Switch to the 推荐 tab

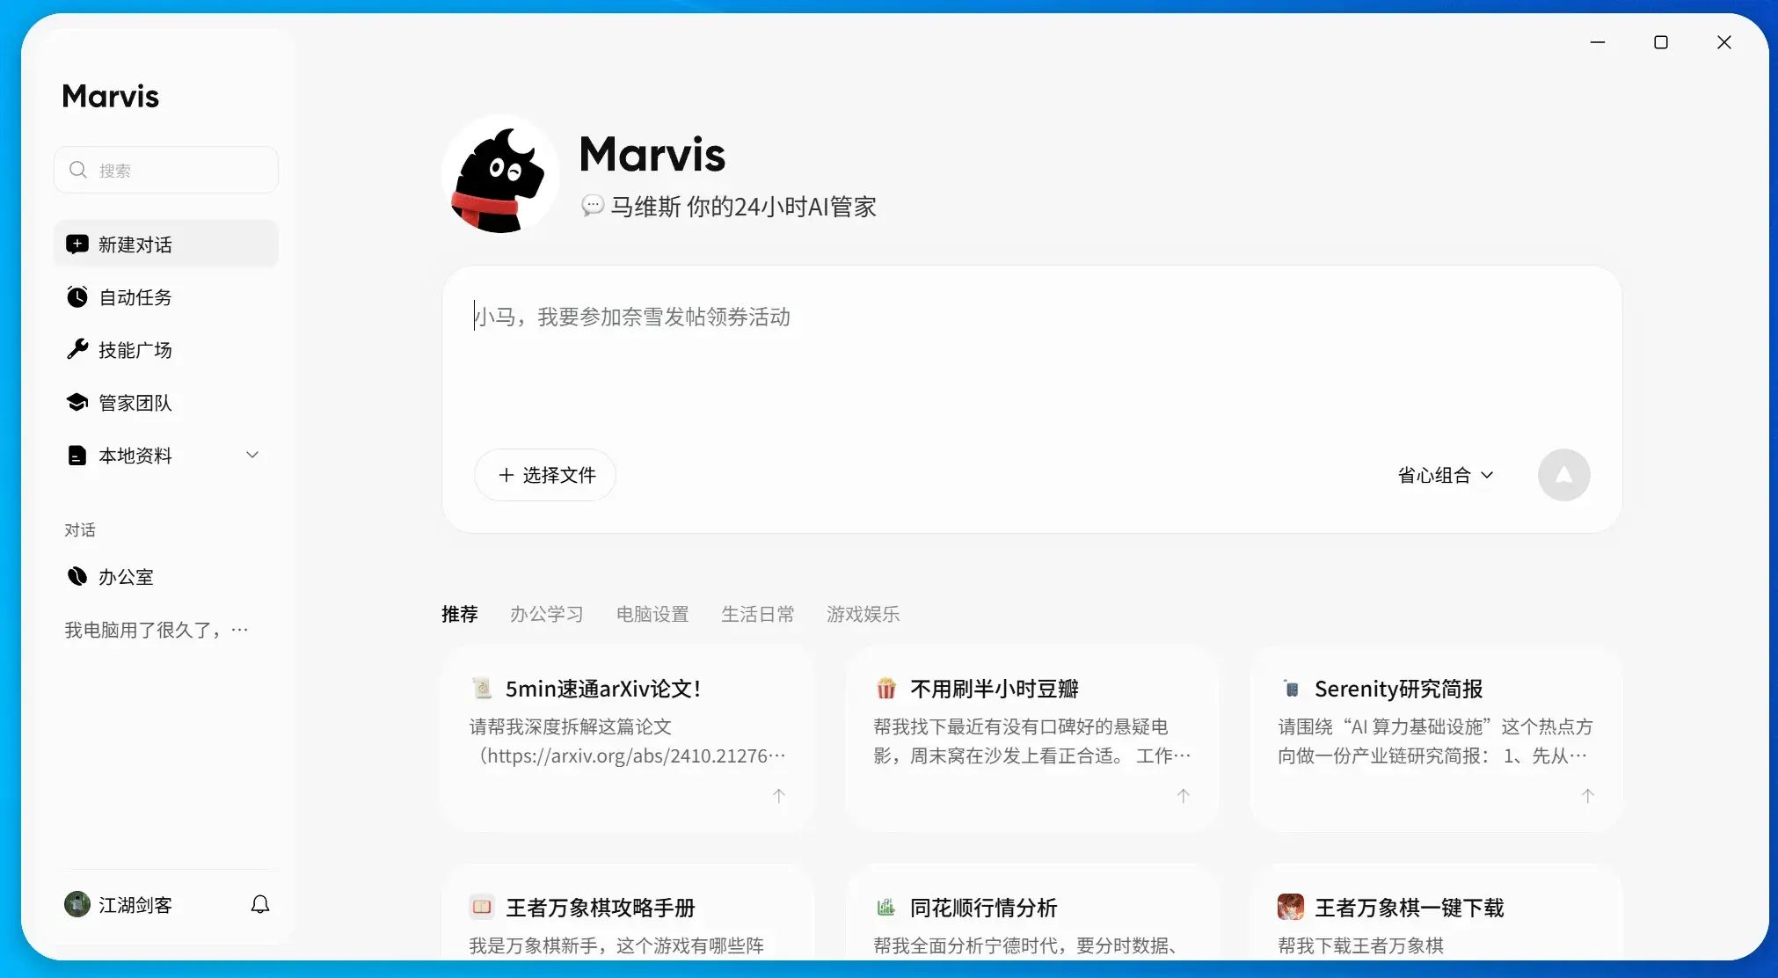point(460,614)
